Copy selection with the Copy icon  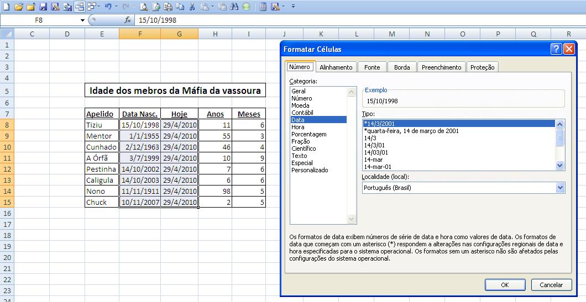pyautogui.click(x=180, y=6)
